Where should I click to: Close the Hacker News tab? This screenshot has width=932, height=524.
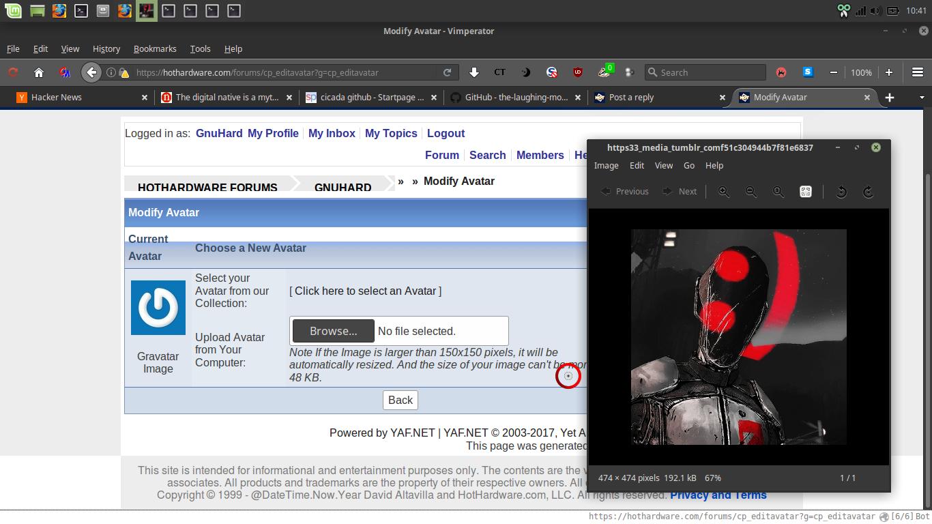point(144,98)
